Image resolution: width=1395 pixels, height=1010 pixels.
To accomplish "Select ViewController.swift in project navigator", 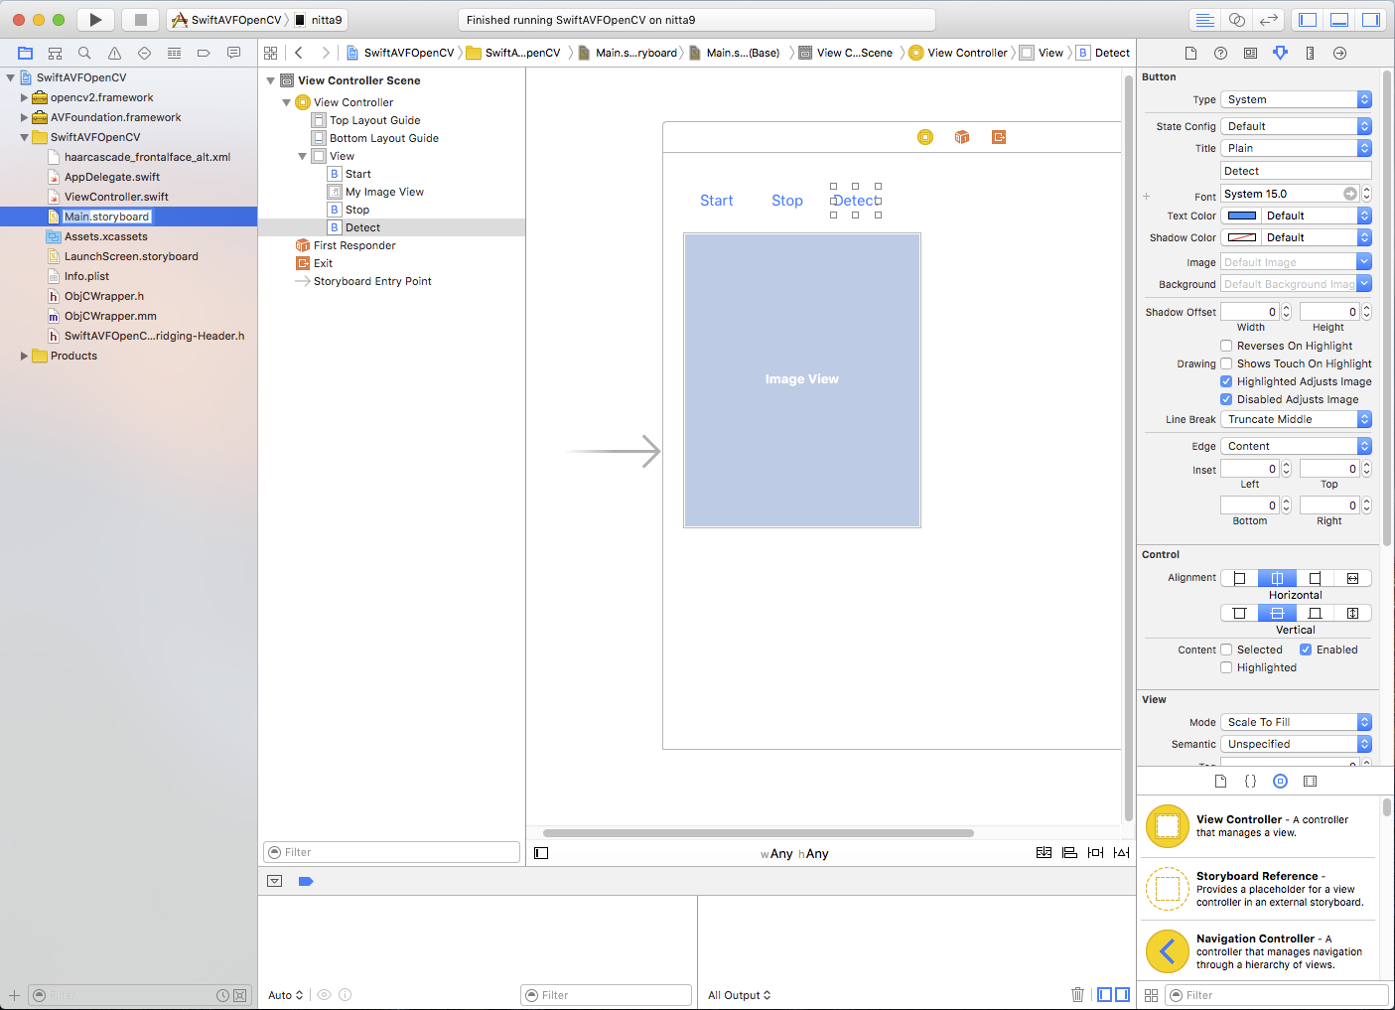I will 116,197.
